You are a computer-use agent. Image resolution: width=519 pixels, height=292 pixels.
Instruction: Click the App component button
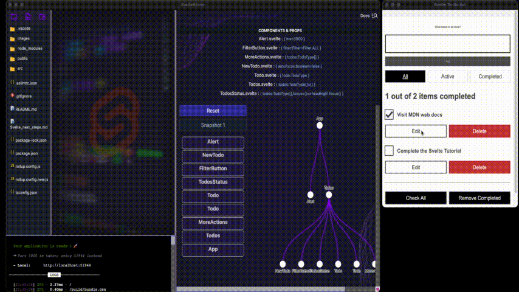point(213,249)
